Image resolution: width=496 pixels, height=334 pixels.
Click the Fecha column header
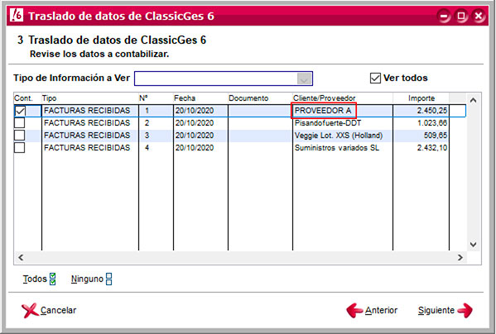200,98
